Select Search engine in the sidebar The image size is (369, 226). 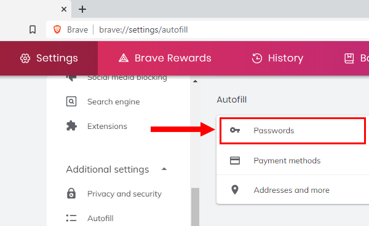(x=113, y=102)
